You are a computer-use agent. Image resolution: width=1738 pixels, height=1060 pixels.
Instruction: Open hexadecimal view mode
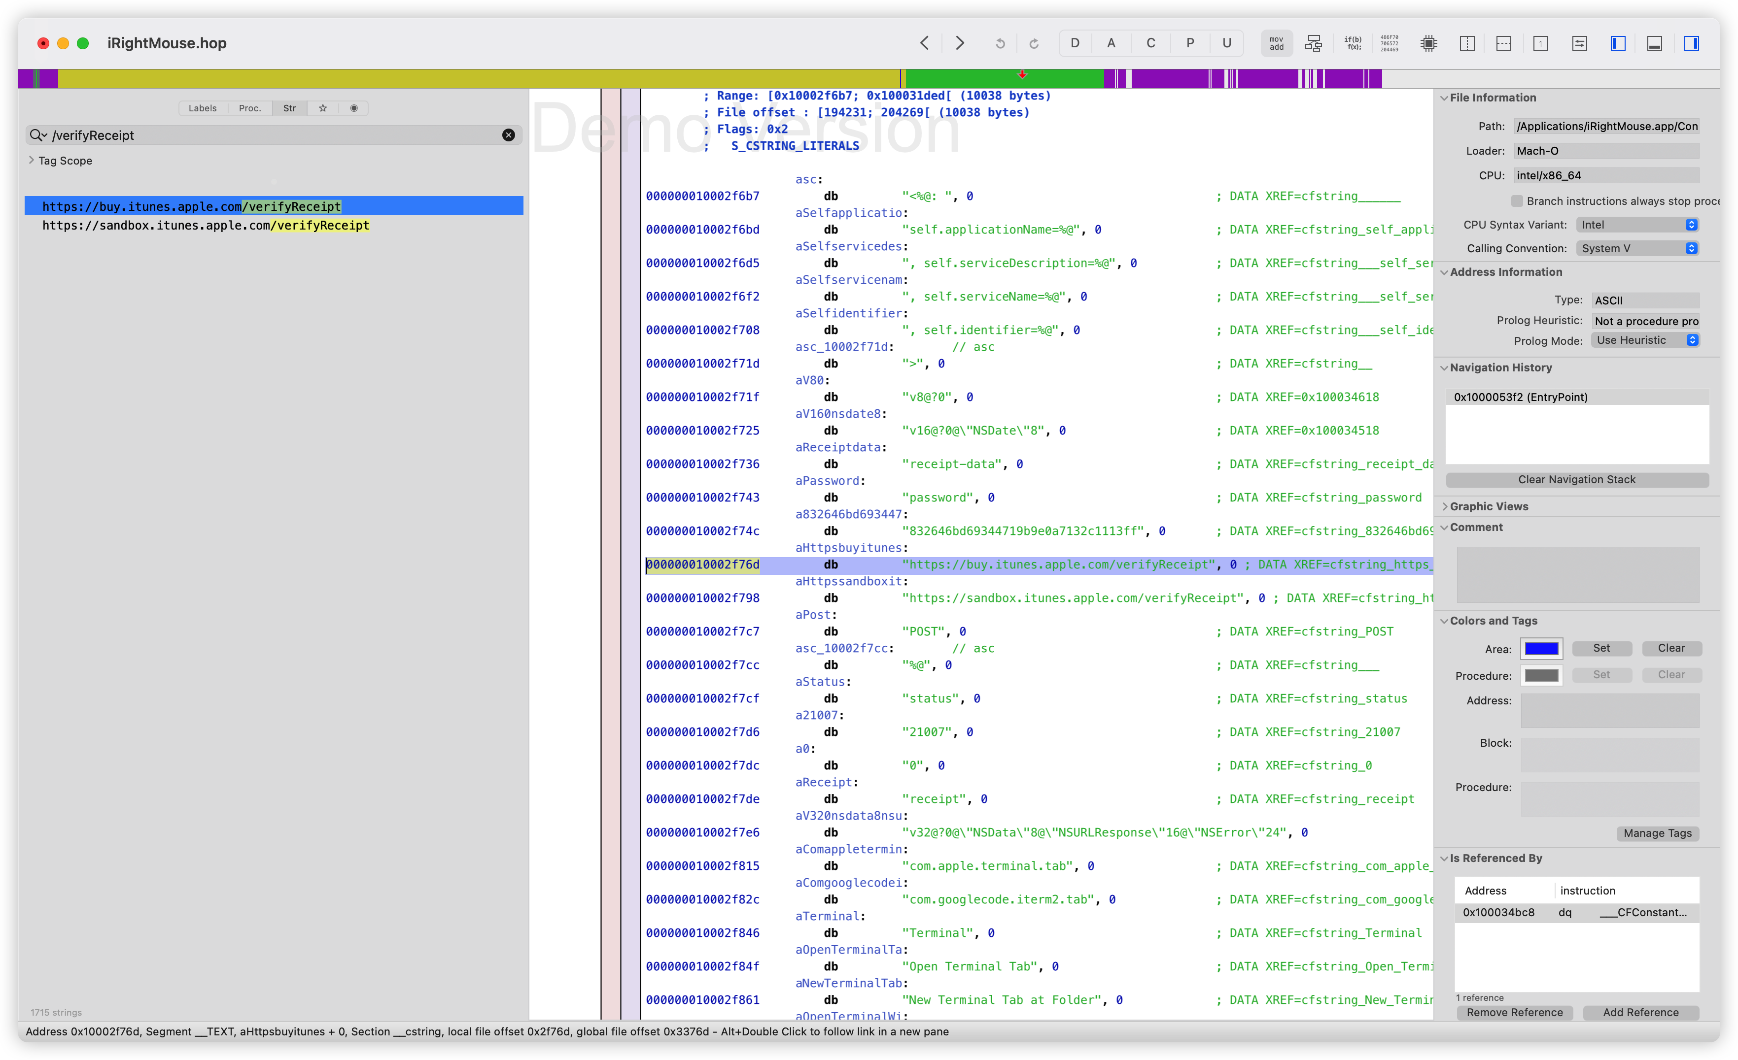pos(1389,43)
